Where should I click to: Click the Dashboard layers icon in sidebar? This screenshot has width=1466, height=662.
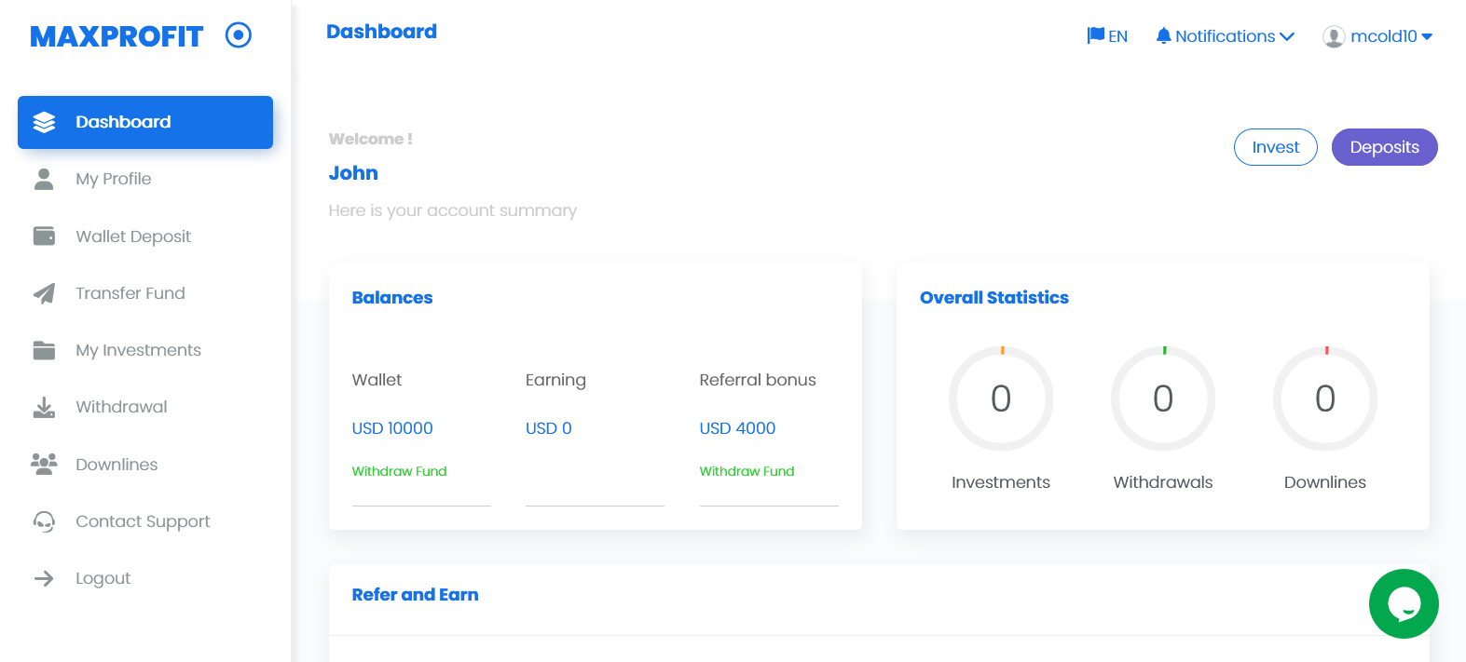tap(44, 122)
